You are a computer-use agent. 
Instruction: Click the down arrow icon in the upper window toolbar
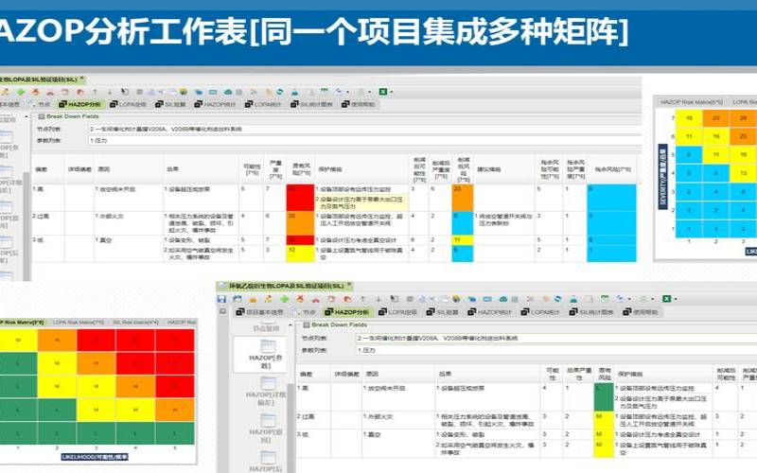coord(110,92)
